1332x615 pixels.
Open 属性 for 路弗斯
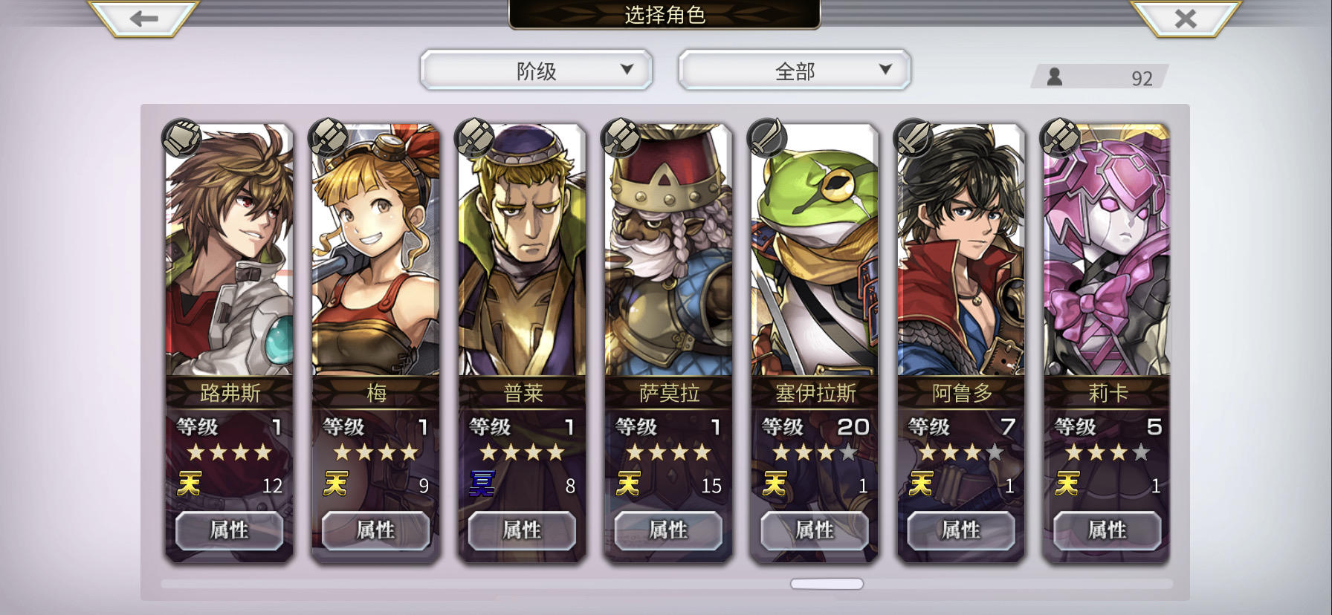pyautogui.click(x=229, y=530)
